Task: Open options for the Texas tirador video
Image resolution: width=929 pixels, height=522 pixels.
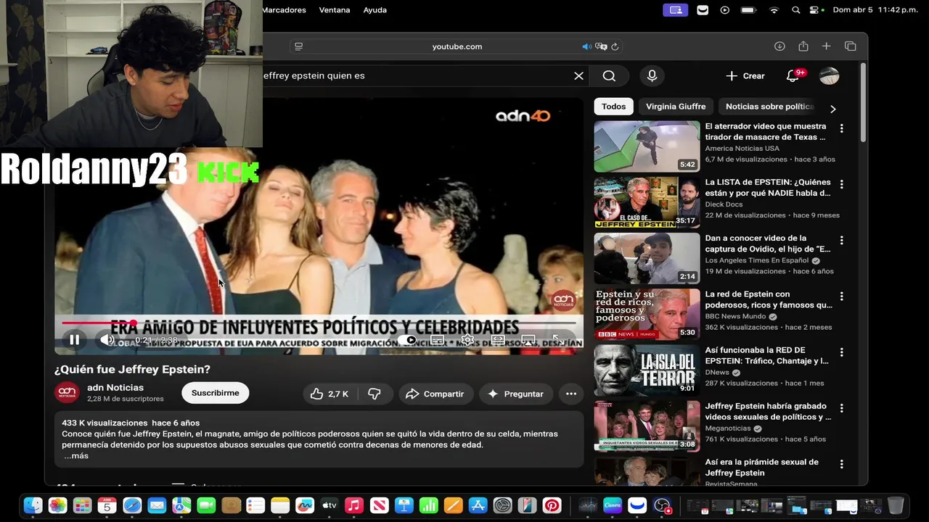Action: [x=841, y=128]
